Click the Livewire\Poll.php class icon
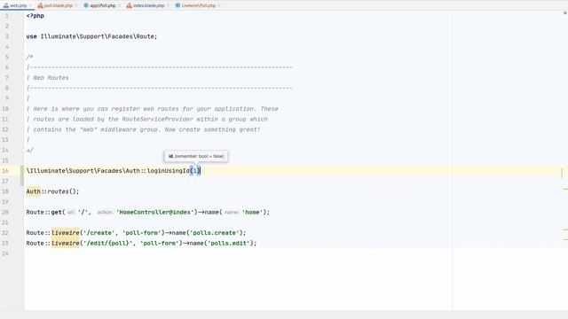Image resolution: width=568 pixels, height=319 pixels. [x=177, y=5]
